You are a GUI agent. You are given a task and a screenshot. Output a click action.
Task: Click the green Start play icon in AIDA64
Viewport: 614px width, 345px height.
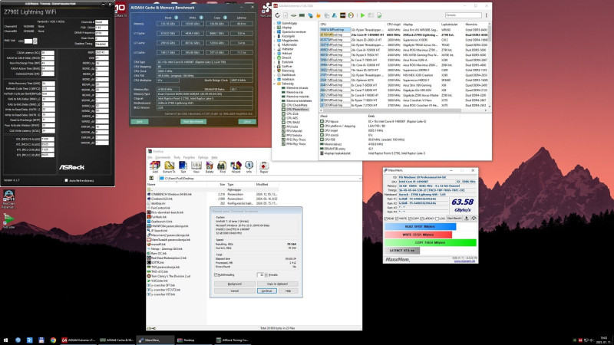[x=362, y=15]
